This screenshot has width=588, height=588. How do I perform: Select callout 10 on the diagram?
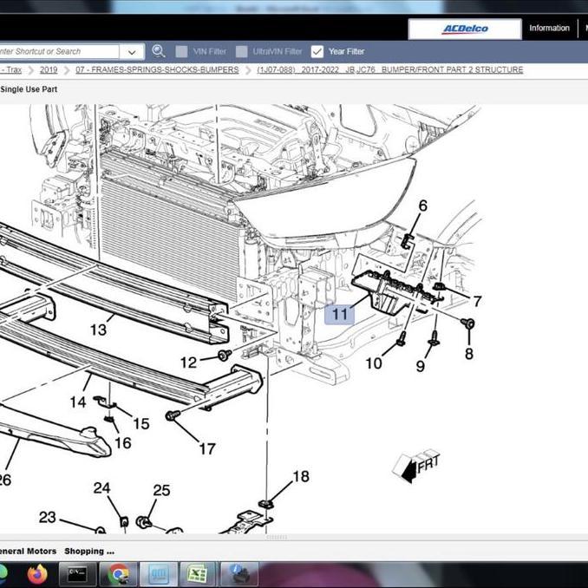[x=374, y=363]
